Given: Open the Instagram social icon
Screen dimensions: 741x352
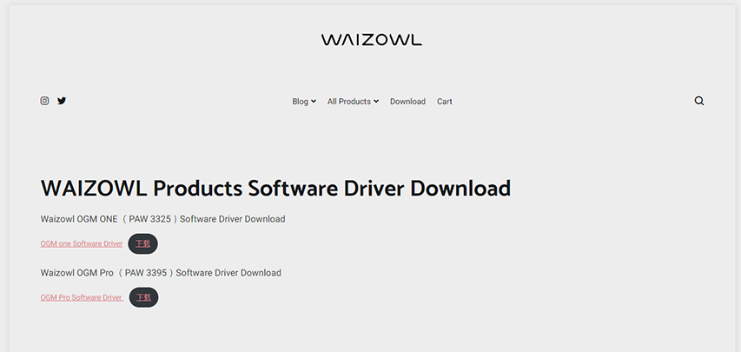Looking at the screenshot, I should coord(44,101).
